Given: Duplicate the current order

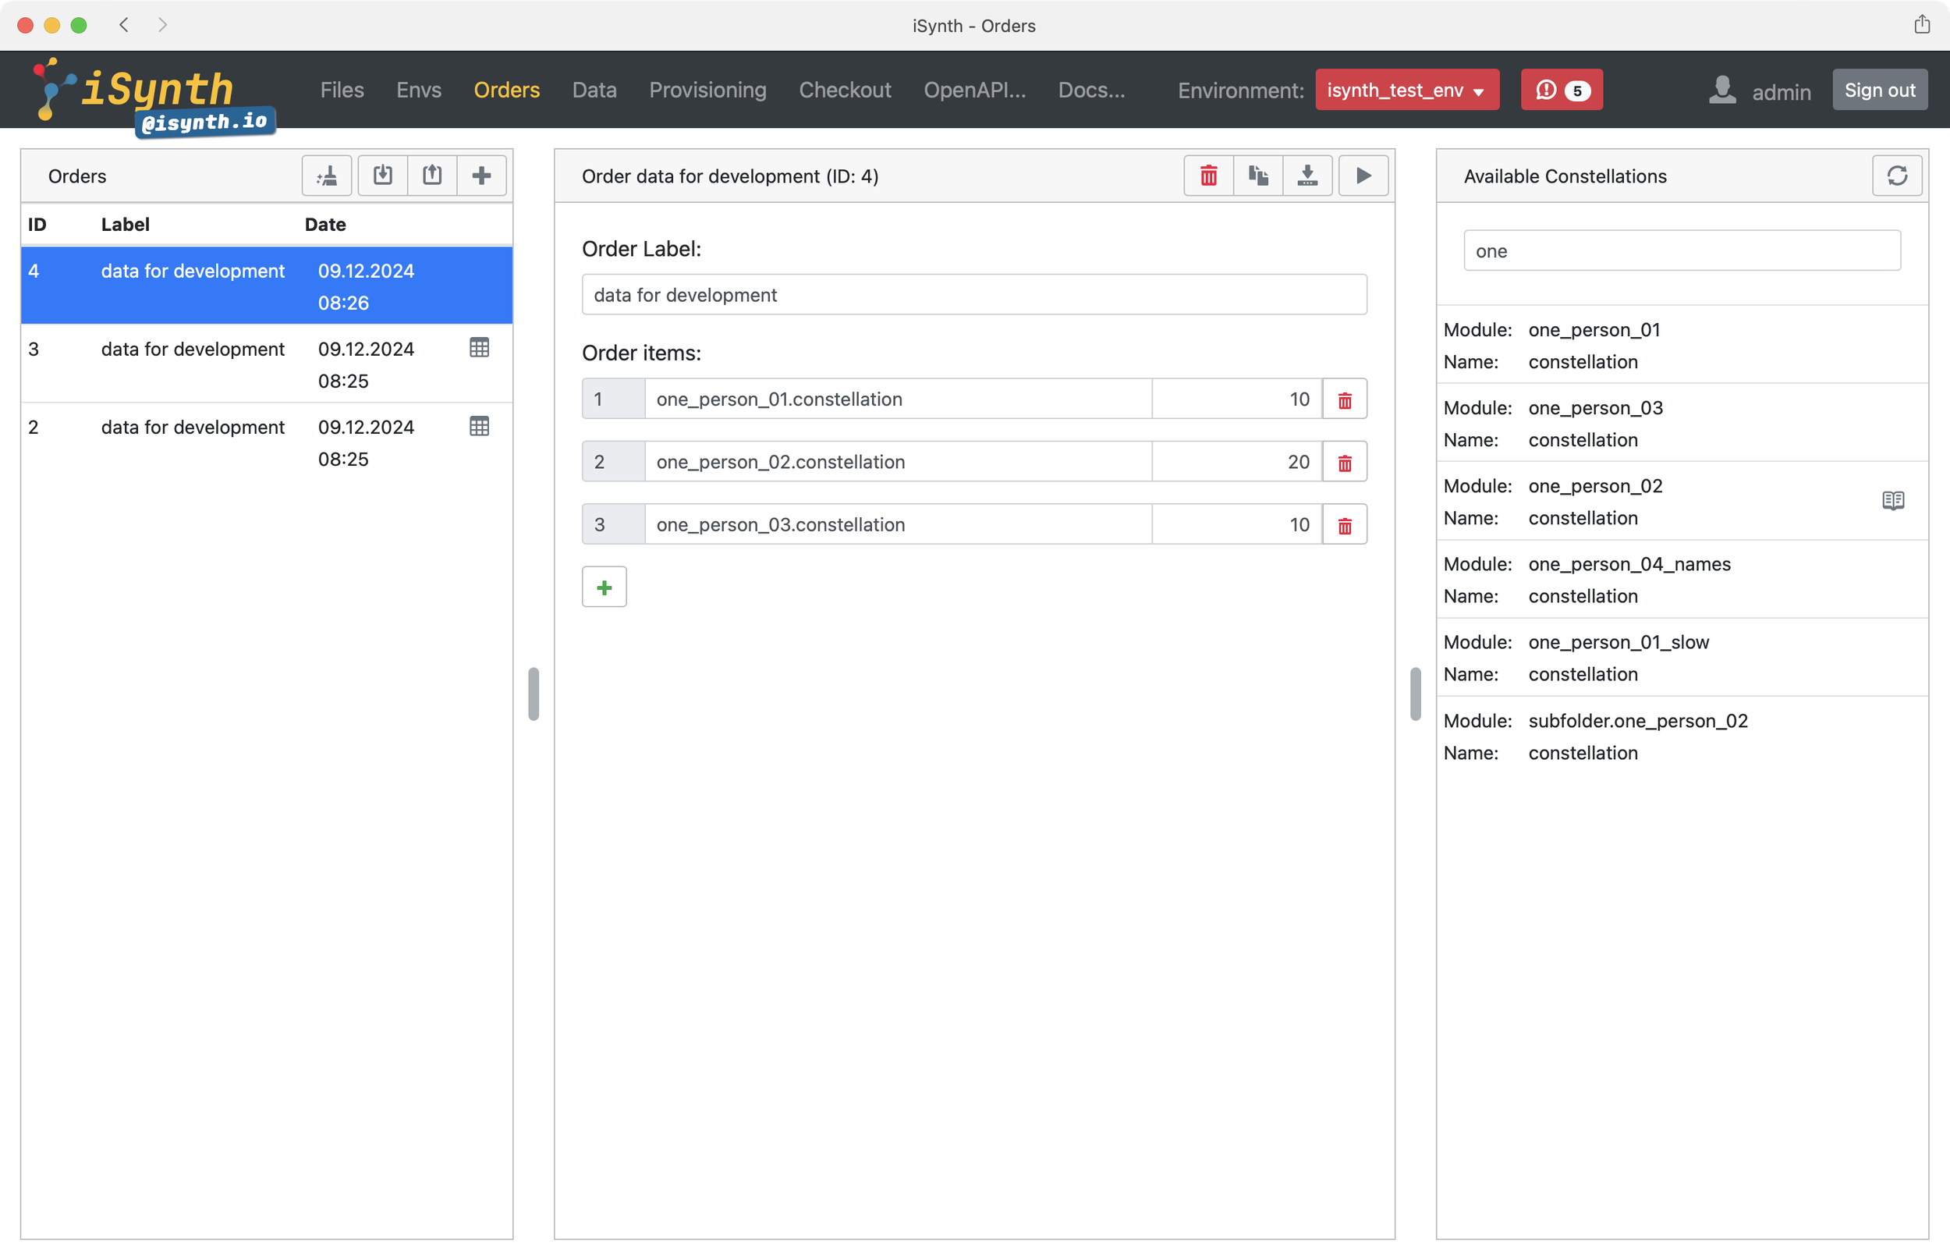Looking at the screenshot, I should (x=1258, y=175).
